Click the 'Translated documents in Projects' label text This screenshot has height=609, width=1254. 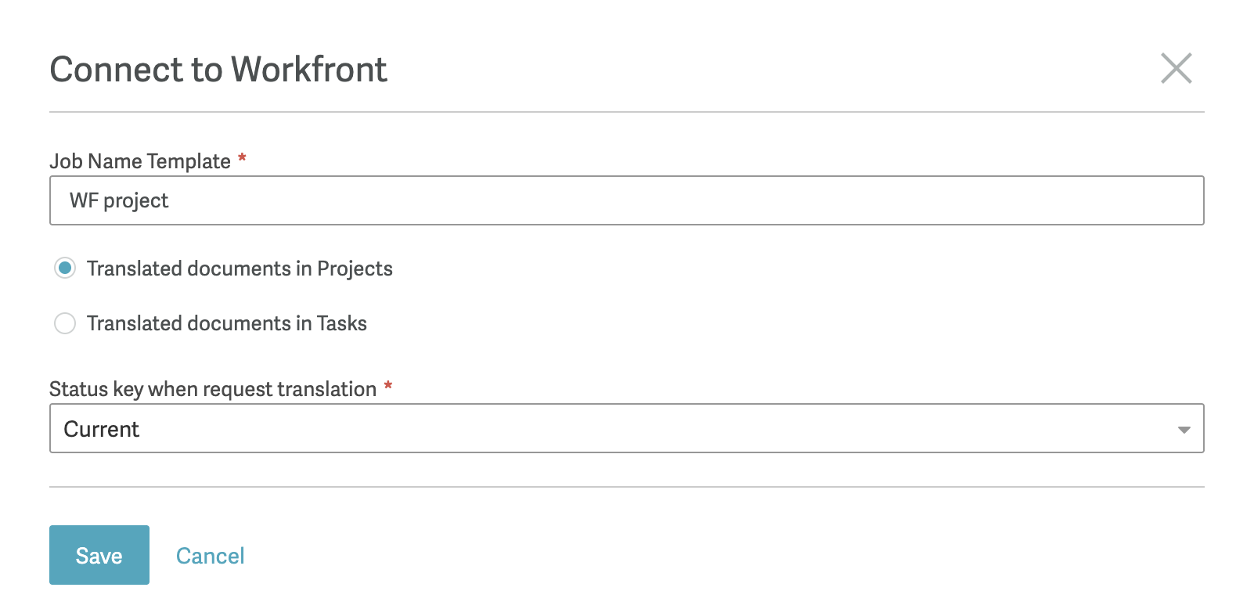240,268
